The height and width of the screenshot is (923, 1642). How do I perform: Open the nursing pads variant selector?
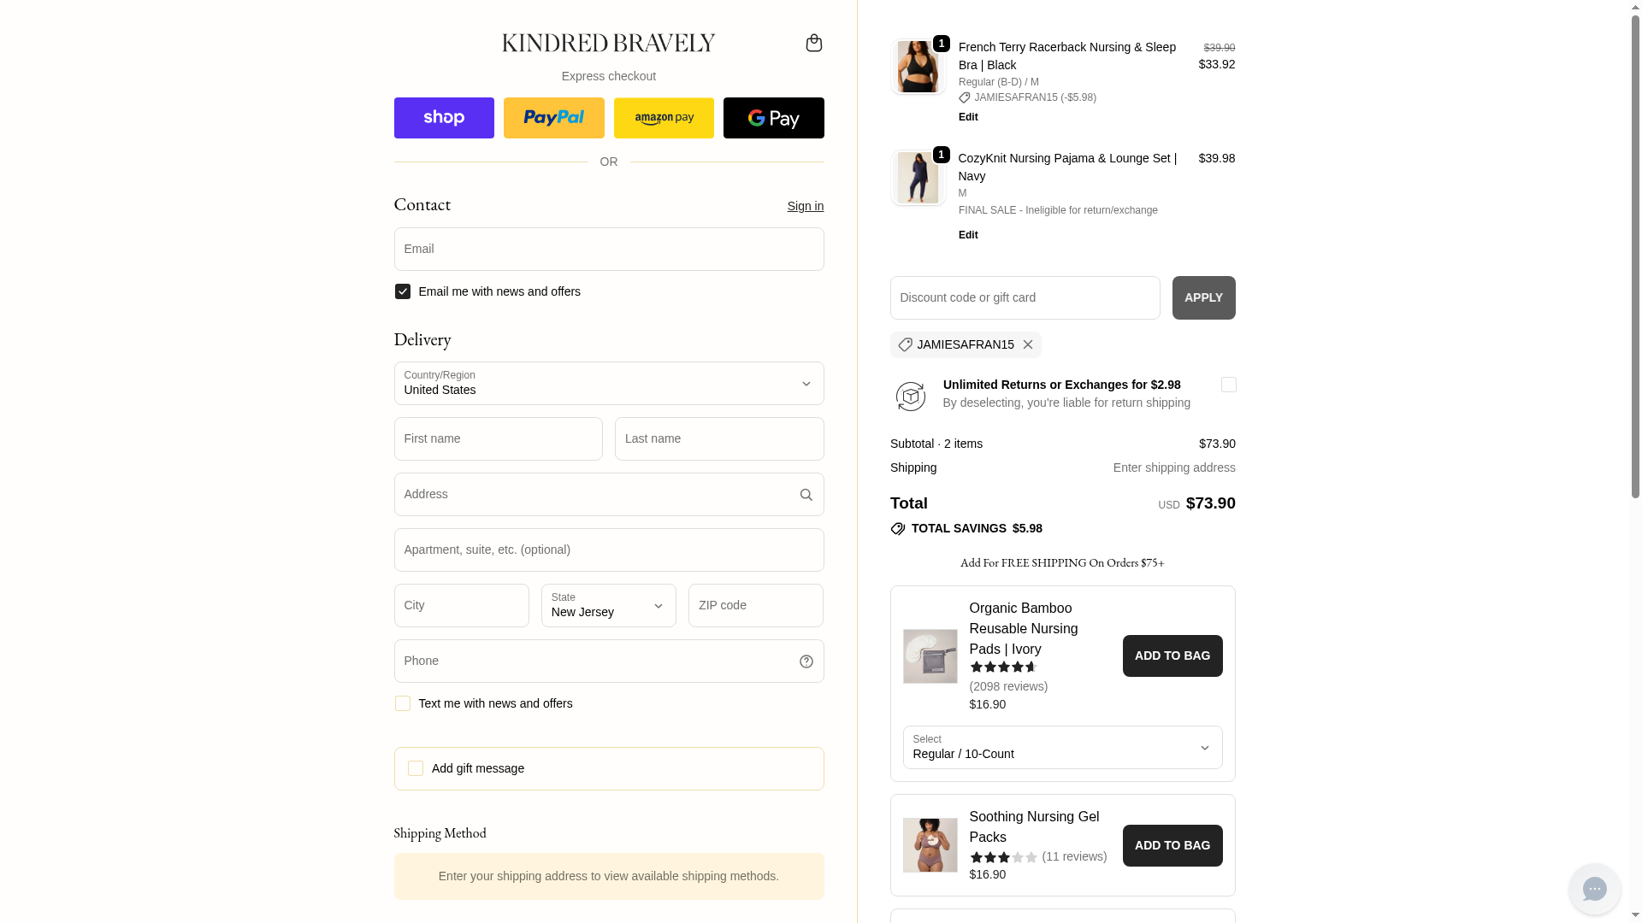[x=1062, y=748]
